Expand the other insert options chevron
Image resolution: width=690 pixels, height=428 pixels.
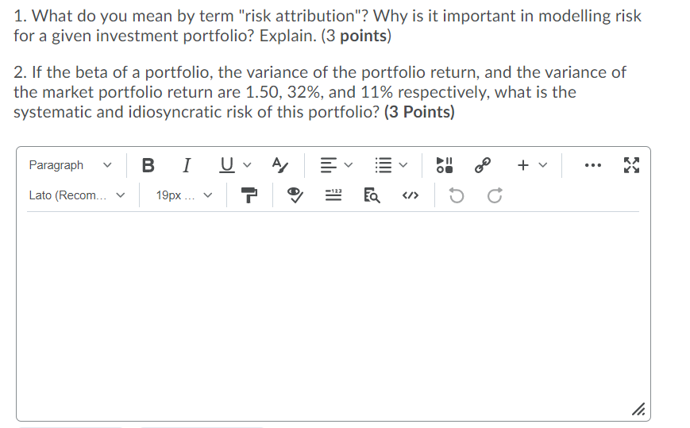pos(543,165)
